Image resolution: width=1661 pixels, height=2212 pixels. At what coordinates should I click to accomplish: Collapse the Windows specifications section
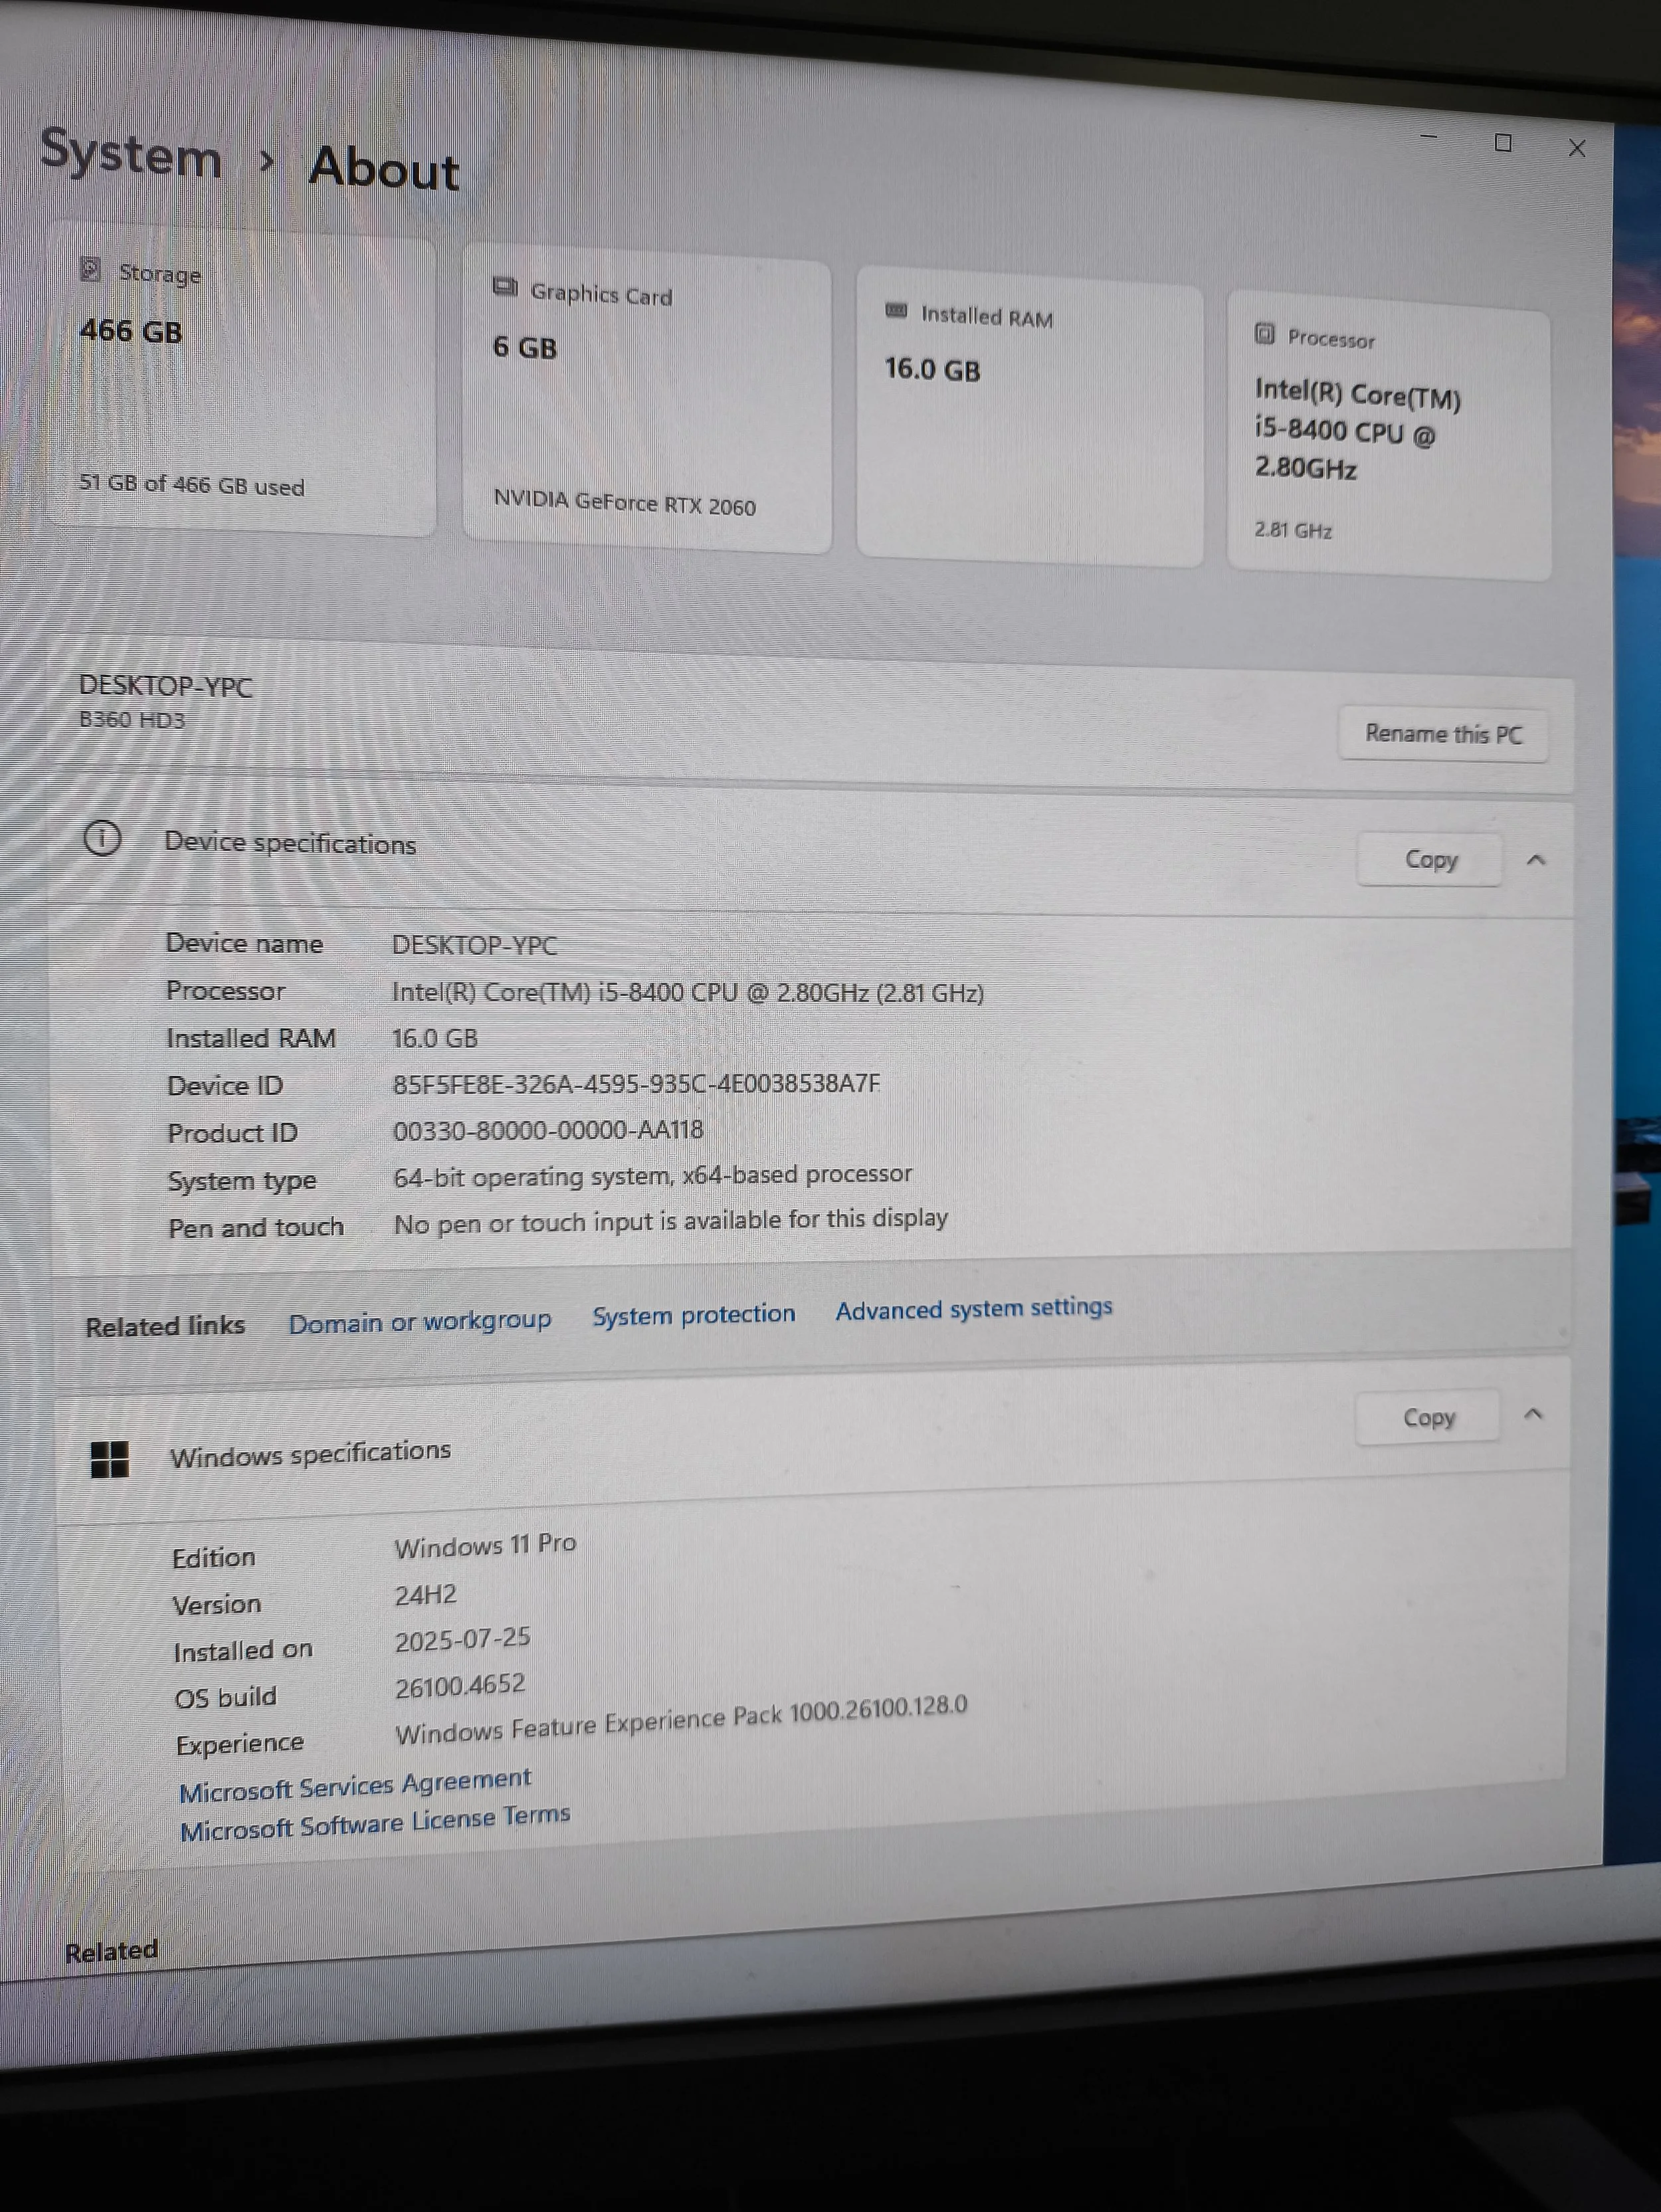(1533, 1414)
